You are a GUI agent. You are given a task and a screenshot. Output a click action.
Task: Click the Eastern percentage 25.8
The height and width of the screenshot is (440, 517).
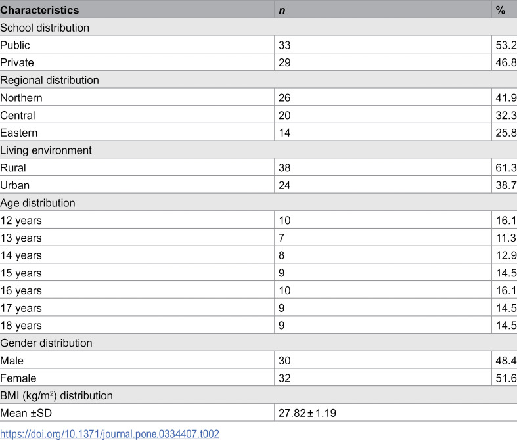[506, 133]
